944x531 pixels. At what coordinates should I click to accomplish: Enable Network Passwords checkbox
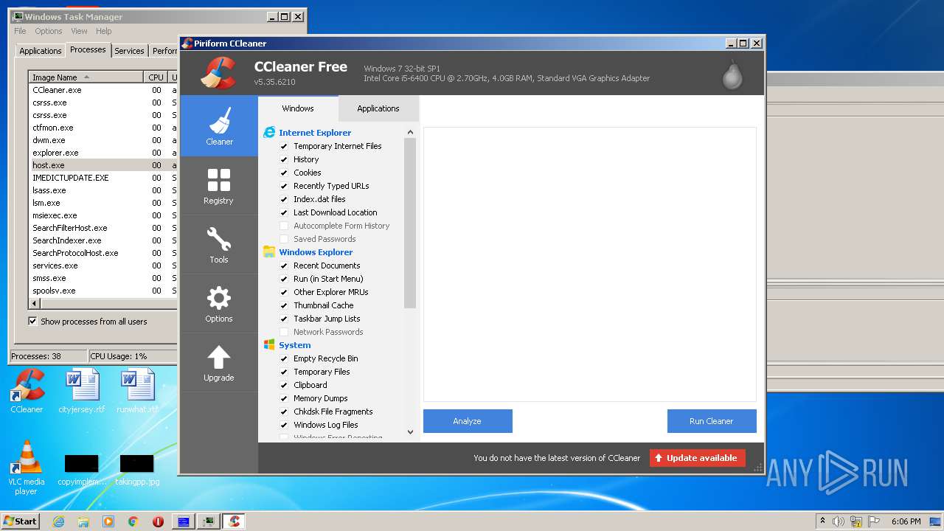pyautogui.click(x=284, y=332)
